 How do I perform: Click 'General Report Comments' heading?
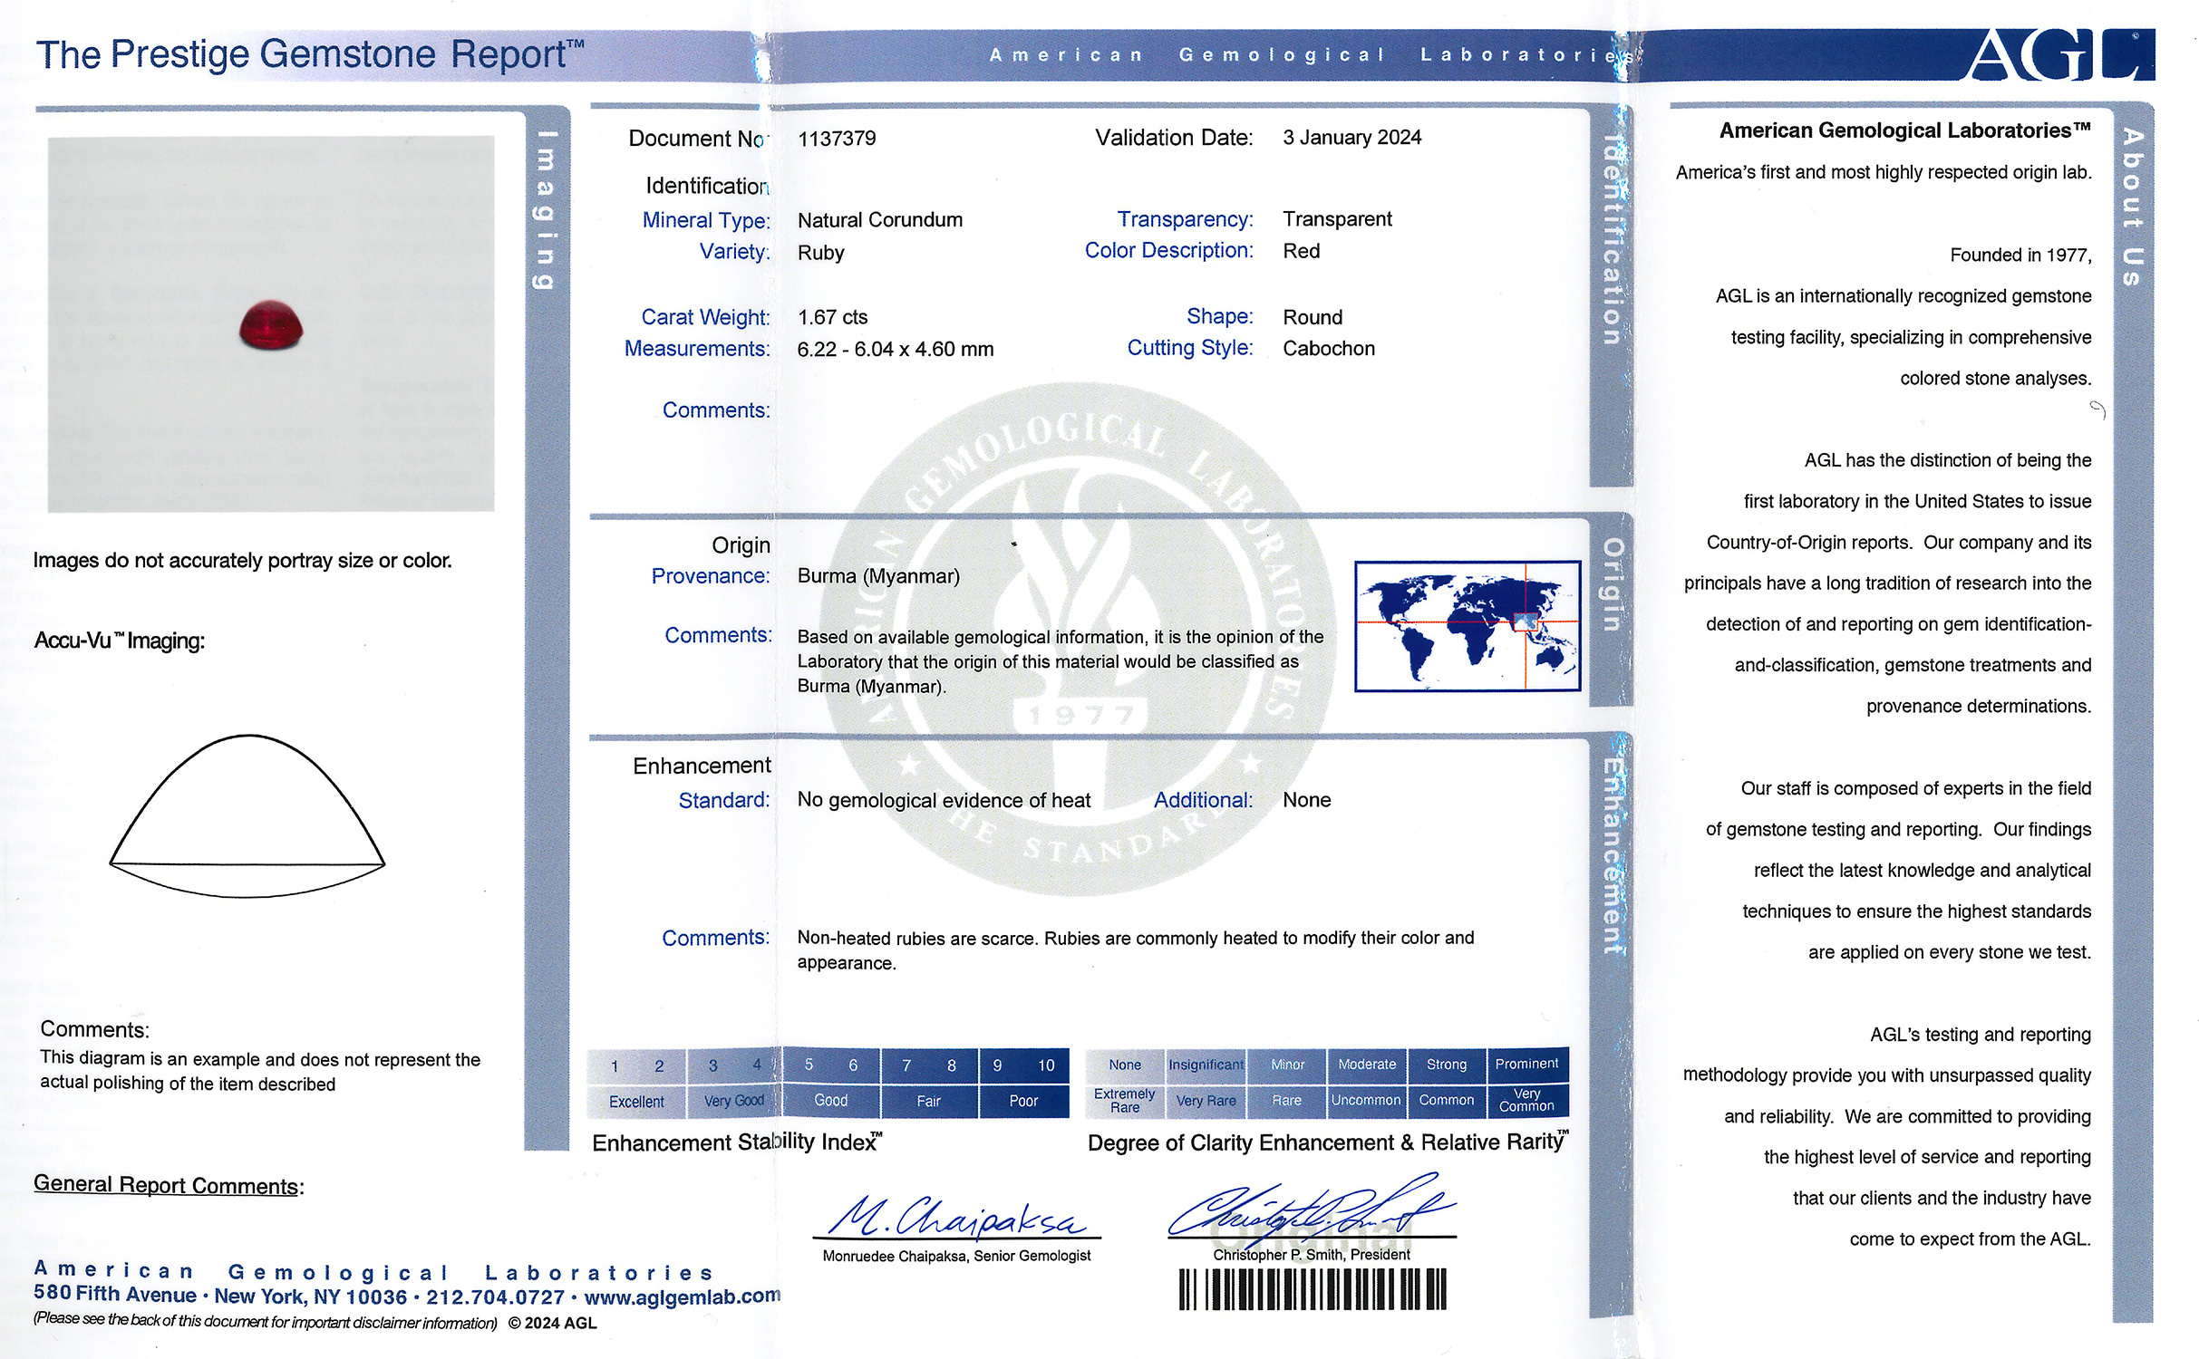(169, 1186)
